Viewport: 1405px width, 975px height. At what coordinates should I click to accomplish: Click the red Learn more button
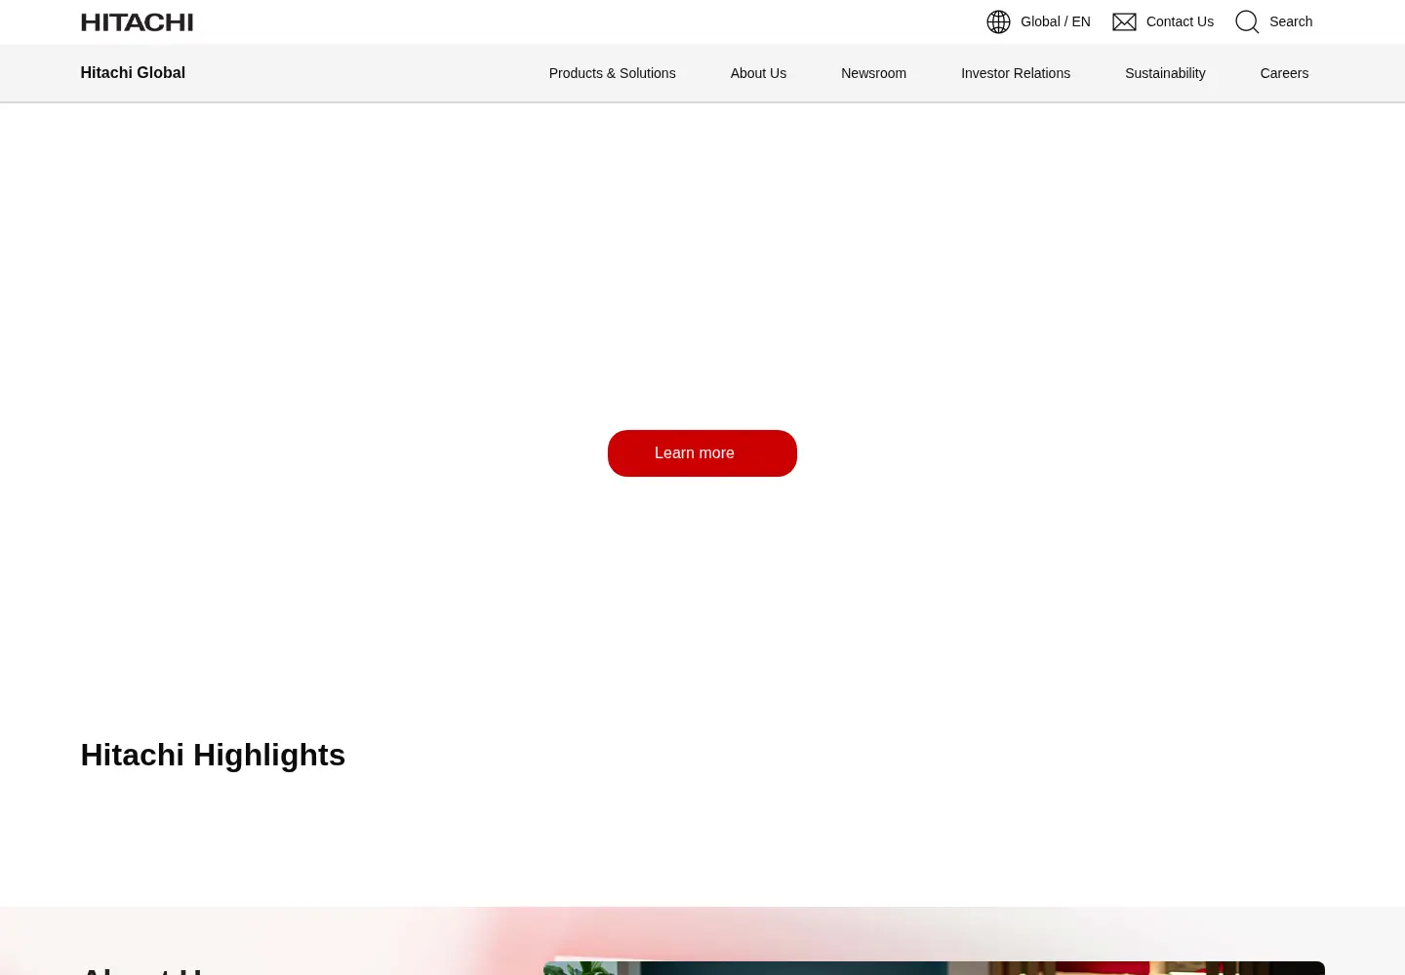pyautogui.click(x=702, y=453)
